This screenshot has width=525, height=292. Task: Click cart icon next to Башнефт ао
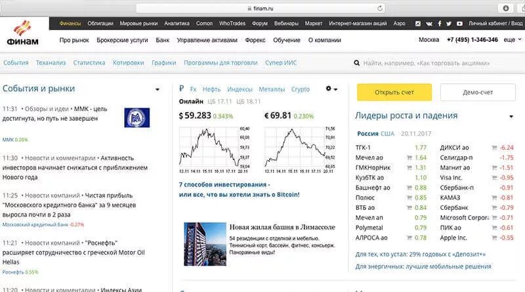(x=409, y=188)
